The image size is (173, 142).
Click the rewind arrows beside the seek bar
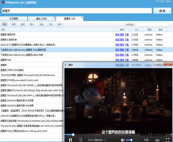point(66,135)
